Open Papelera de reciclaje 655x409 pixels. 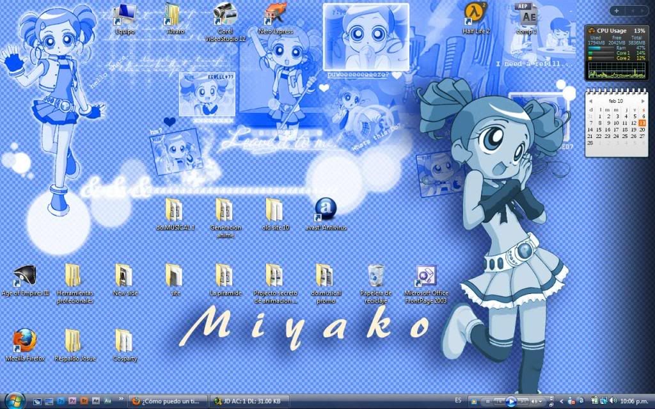coord(375,284)
